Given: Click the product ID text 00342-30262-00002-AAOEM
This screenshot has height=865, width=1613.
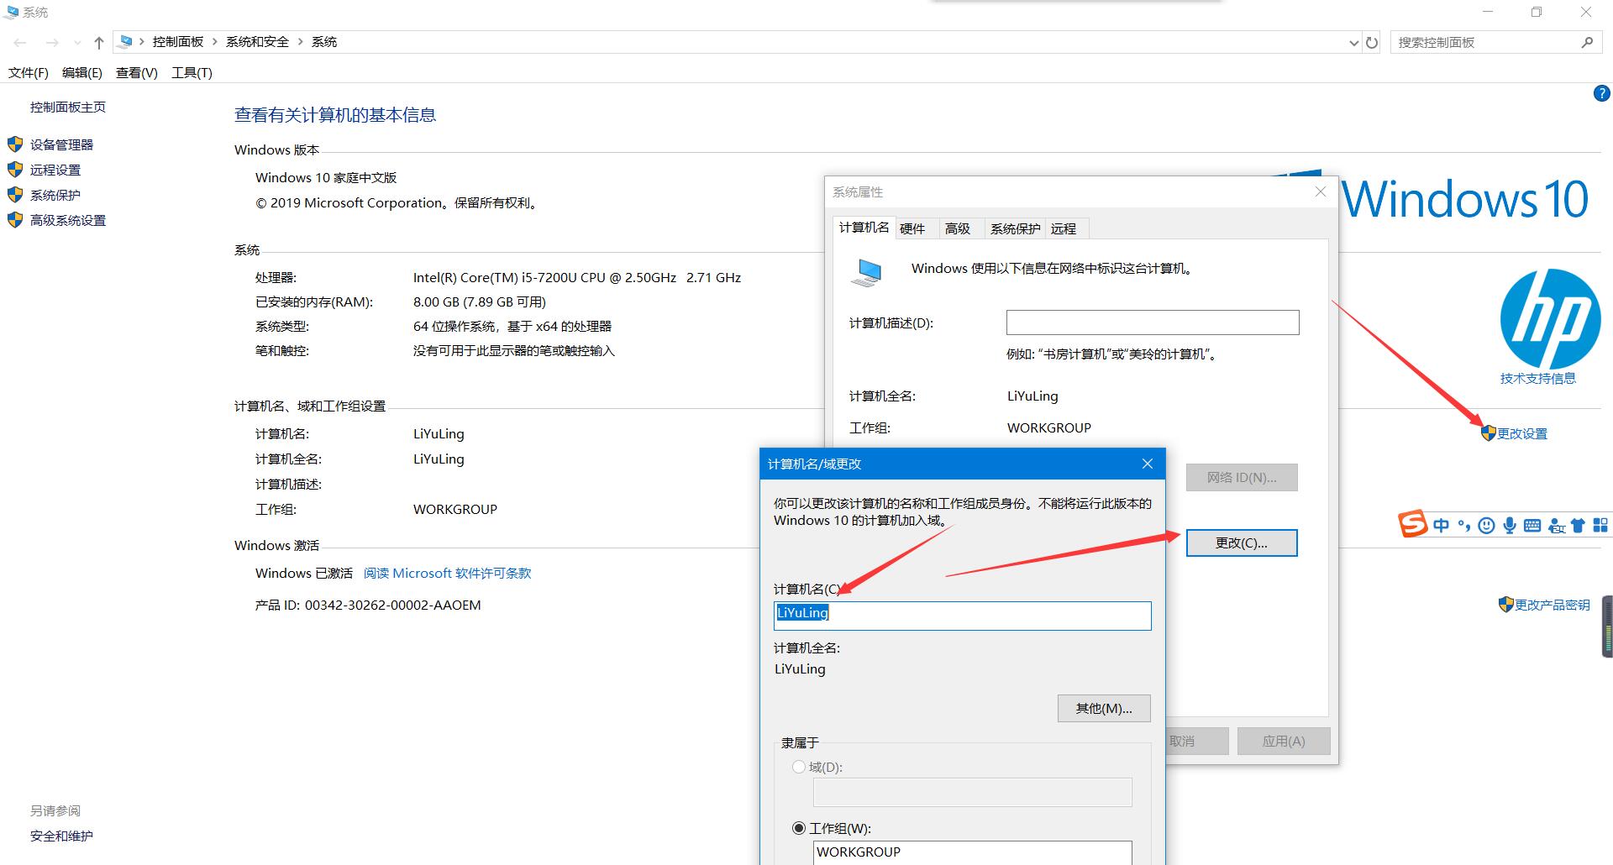Looking at the screenshot, I should (393, 605).
